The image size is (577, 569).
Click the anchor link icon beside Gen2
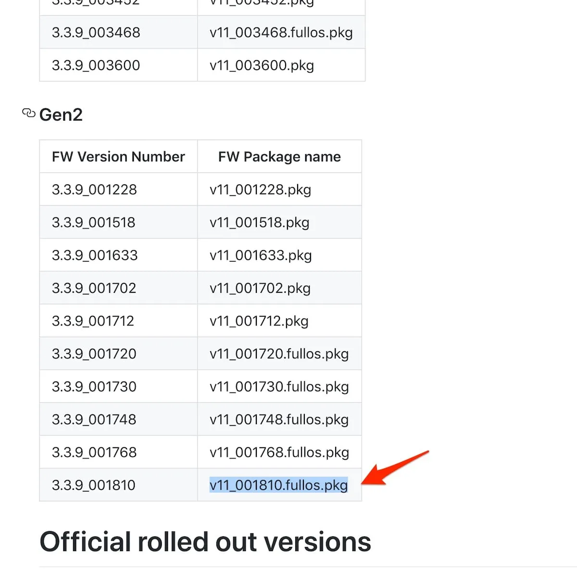[x=28, y=114]
